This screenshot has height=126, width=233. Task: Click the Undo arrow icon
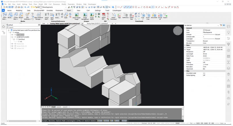point(25,7)
